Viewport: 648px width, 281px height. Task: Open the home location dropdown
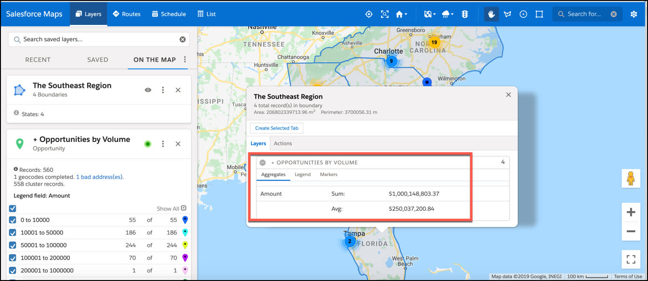point(401,14)
